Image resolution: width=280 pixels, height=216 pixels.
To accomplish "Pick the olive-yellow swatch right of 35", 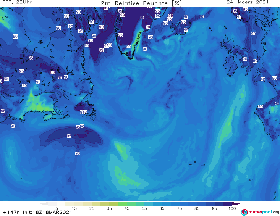I will (113, 204).
